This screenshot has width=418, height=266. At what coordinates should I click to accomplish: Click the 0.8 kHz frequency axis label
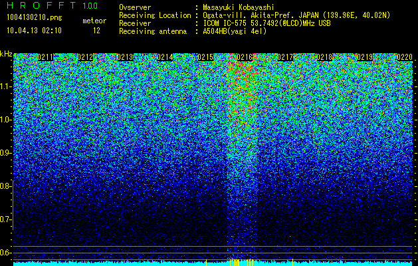click(5, 186)
